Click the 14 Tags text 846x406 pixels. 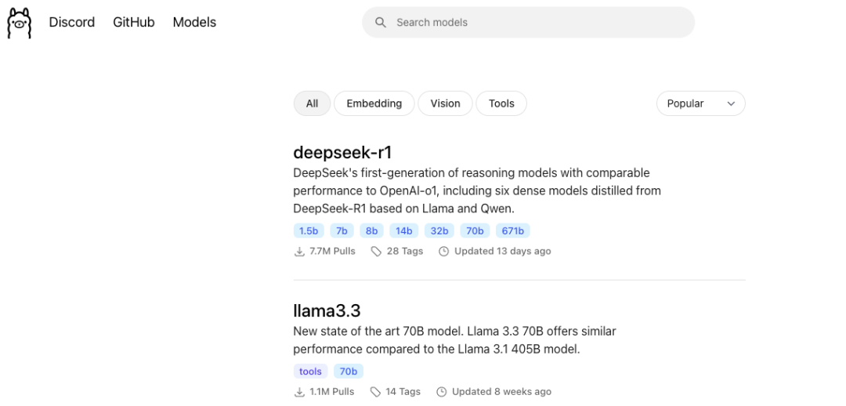pos(403,391)
